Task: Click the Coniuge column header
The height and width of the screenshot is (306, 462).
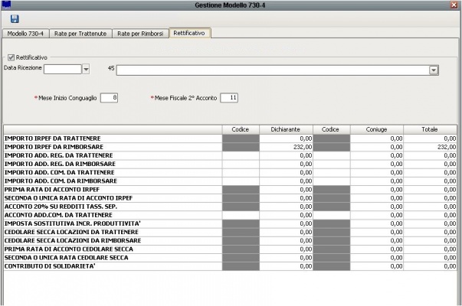Action: [376, 129]
